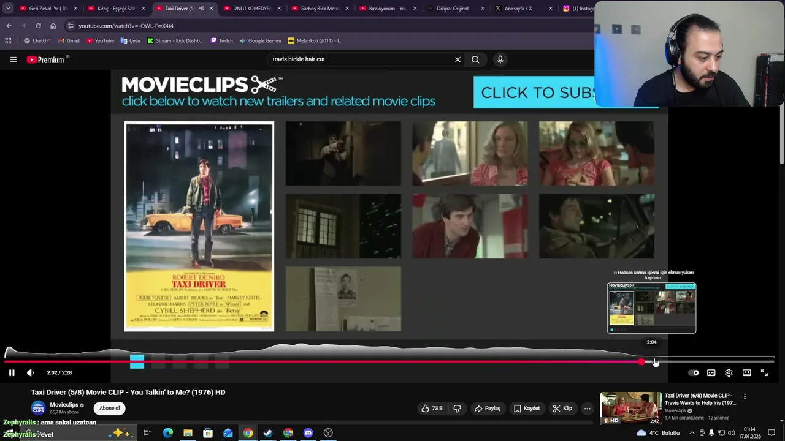Image resolution: width=785 pixels, height=441 pixels.
Task: Mute the video using the volume icon
Action: click(x=30, y=372)
